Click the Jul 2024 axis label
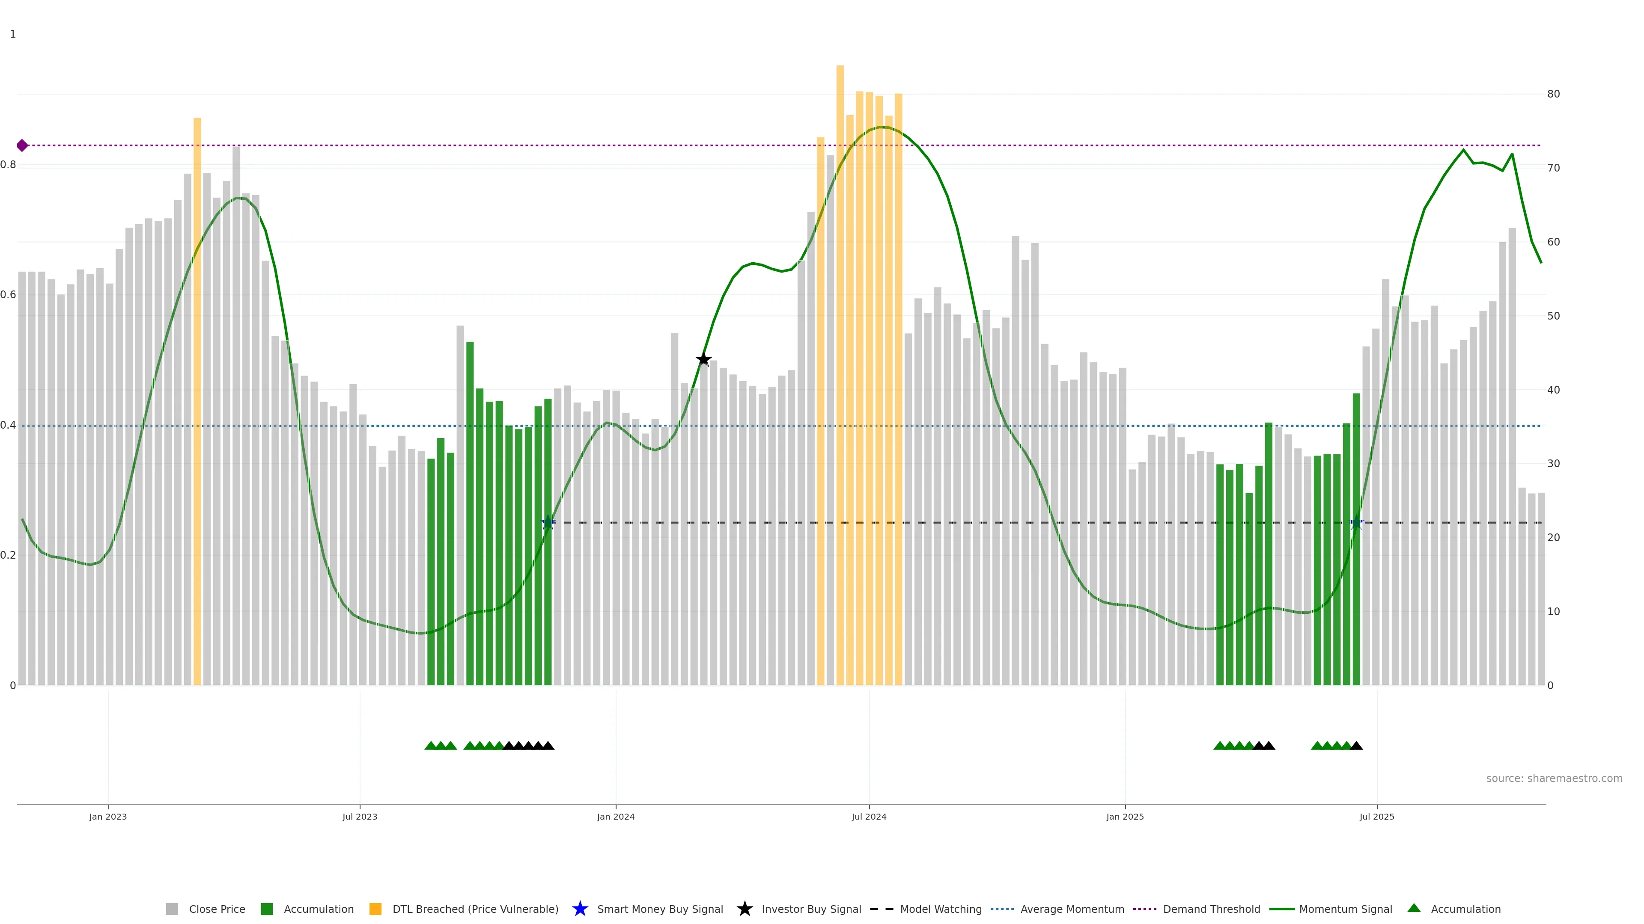Screen dimensions: 1644x924 869,817
